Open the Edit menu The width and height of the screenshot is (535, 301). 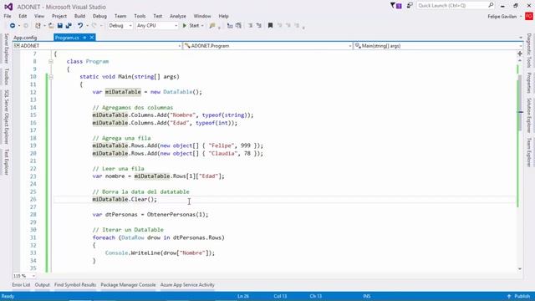[23, 16]
